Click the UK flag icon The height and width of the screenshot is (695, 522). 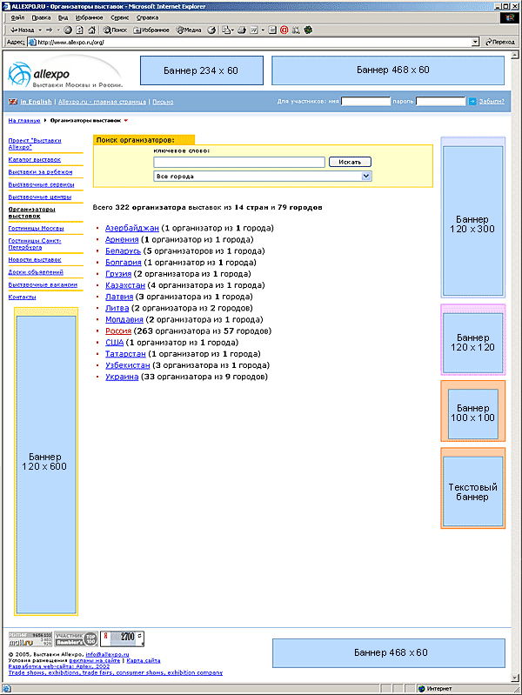coord(13,102)
